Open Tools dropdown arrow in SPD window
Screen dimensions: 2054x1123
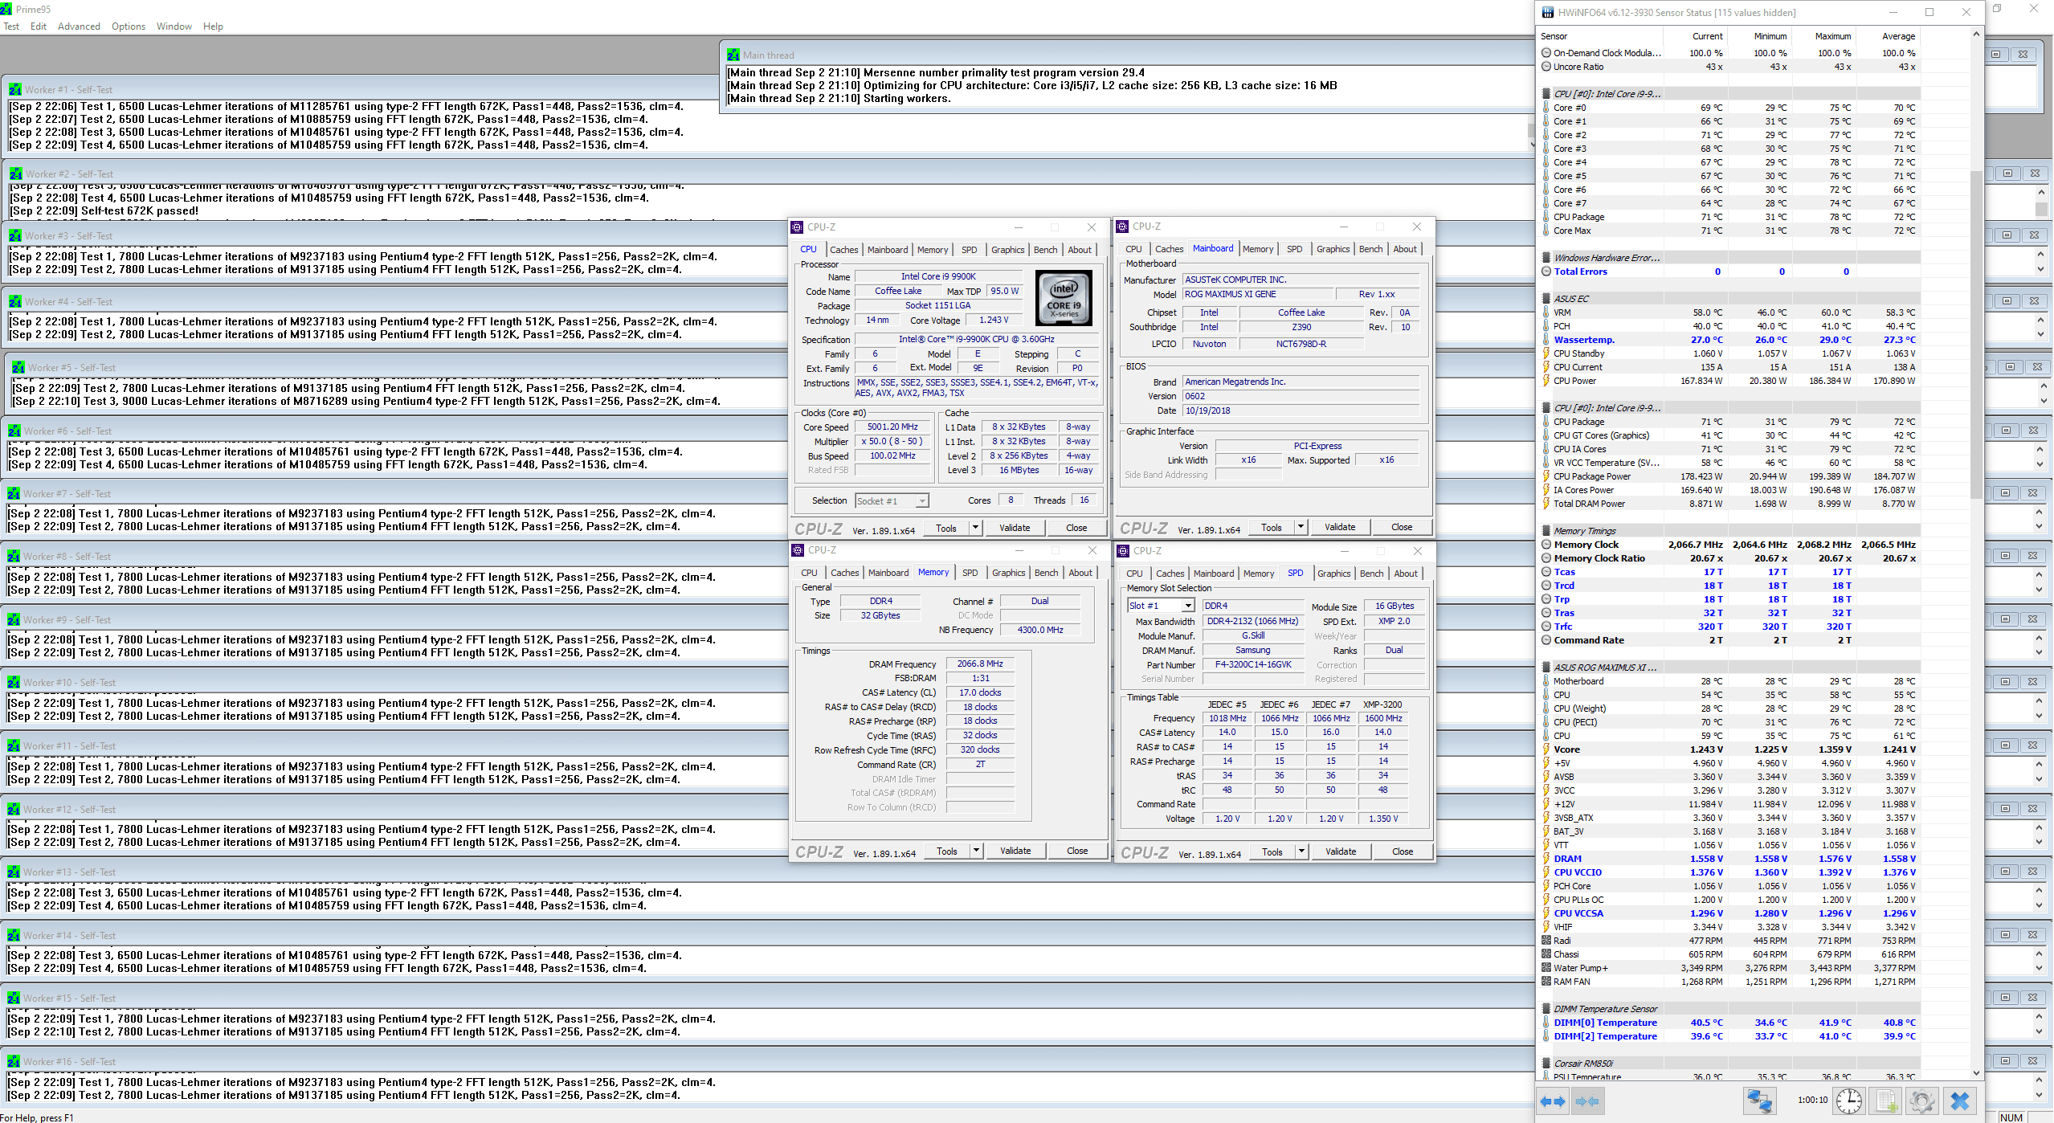click(x=1301, y=851)
